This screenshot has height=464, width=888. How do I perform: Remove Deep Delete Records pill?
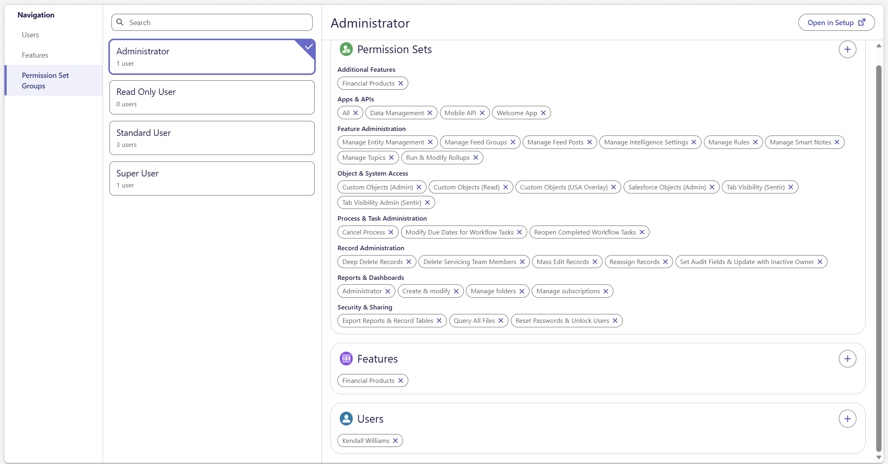[x=409, y=262]
